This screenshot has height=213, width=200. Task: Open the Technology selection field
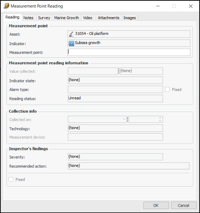coord(115,128)
